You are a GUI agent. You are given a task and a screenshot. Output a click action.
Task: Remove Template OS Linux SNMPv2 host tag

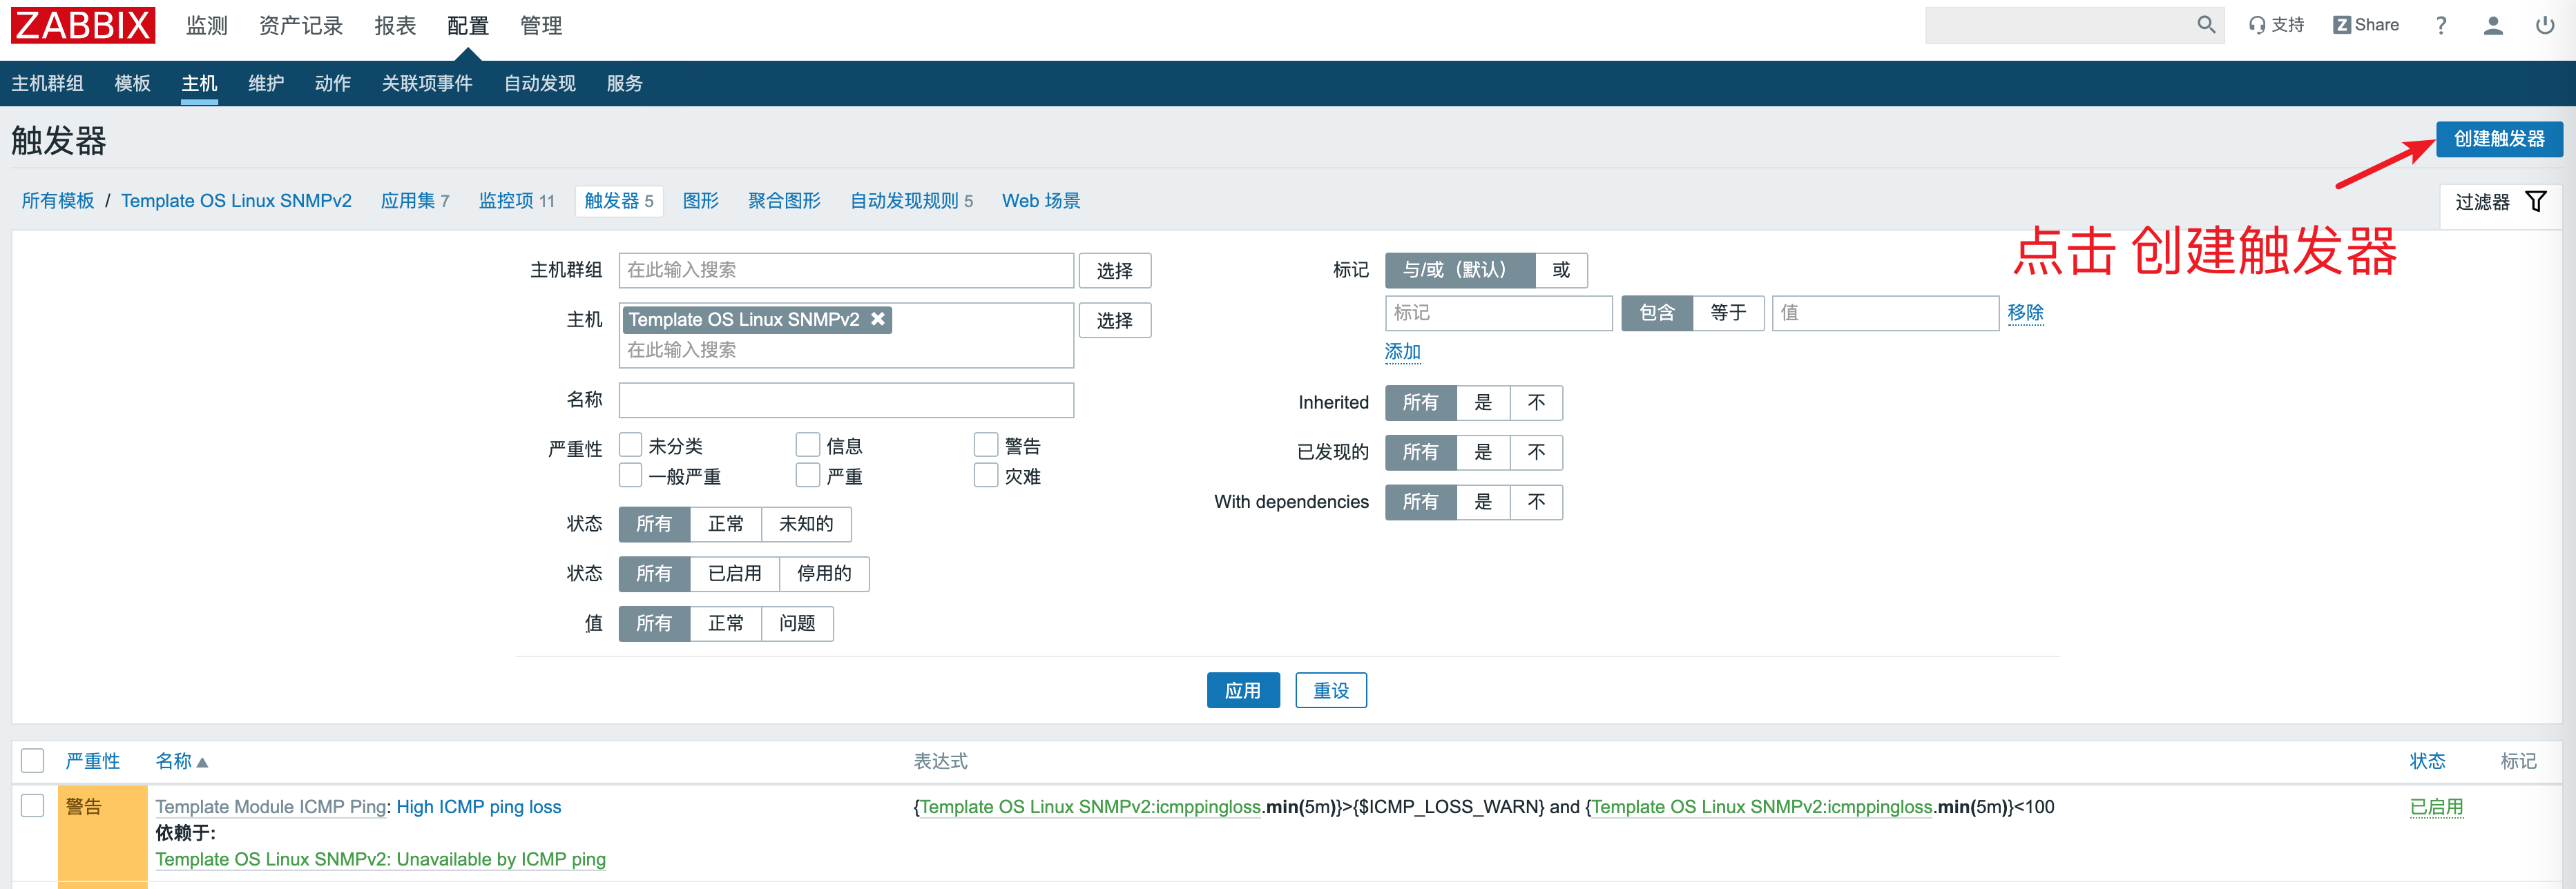878,319
